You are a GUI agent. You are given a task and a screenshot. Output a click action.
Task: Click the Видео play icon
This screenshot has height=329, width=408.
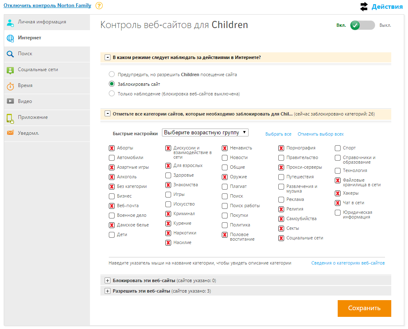pyautogui.click(x=10, y=101)
